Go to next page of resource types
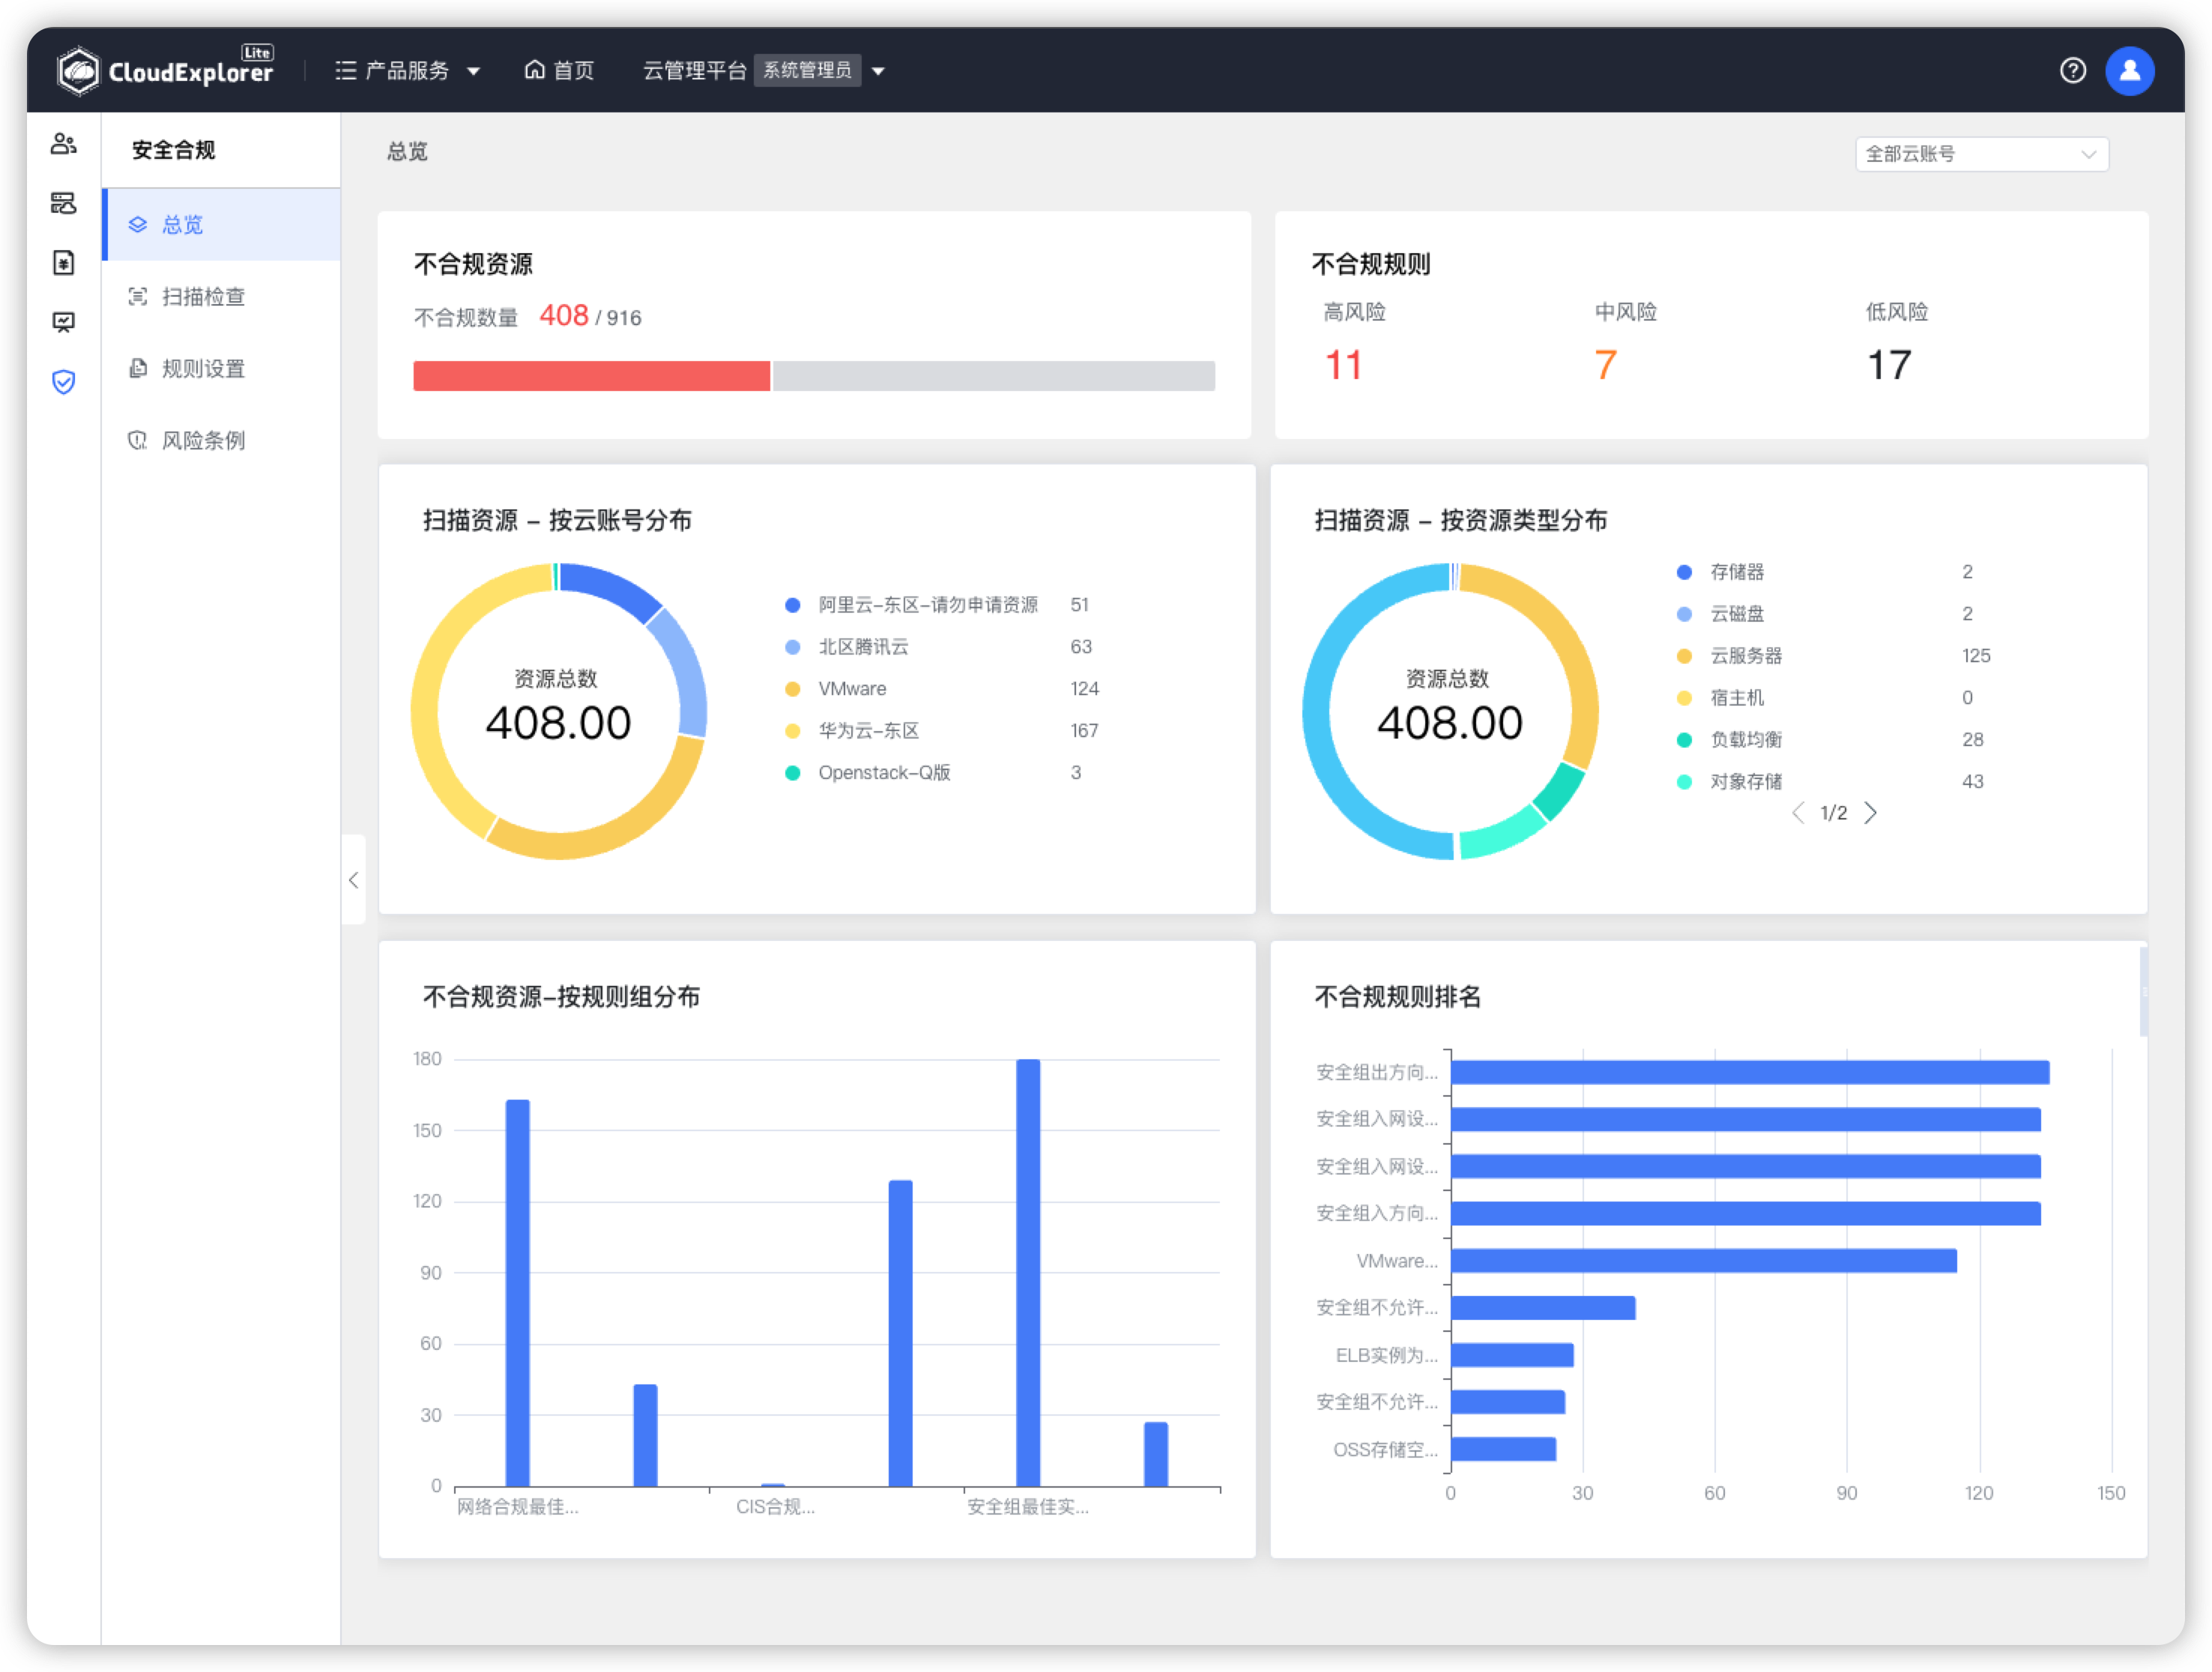The width and height of the screenshot is (2212, 1672). coord(1871,813)
